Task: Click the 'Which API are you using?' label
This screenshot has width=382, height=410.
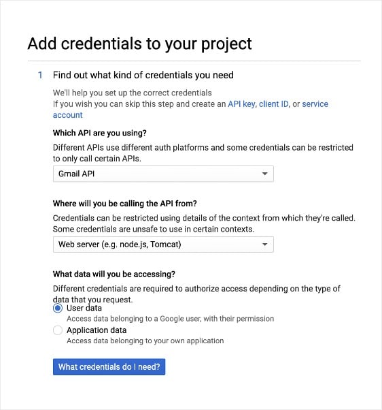Action: pos(100,133)
